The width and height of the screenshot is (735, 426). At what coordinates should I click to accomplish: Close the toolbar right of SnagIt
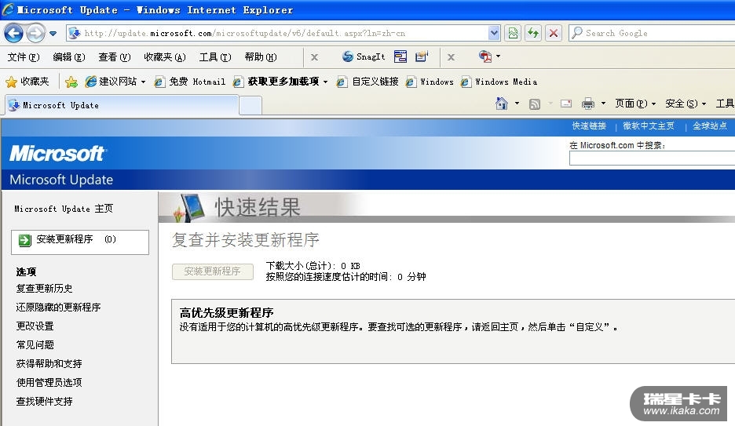click(x=451, y=57)
